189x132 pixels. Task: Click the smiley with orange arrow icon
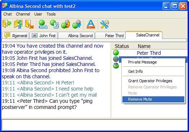point(66,24)
